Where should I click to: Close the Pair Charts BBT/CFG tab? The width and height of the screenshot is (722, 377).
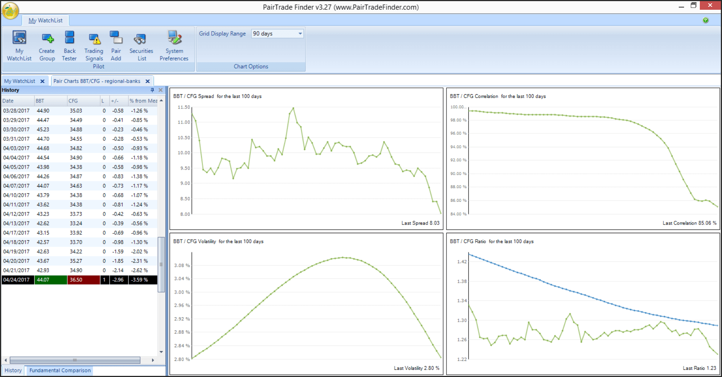(148, 81)
